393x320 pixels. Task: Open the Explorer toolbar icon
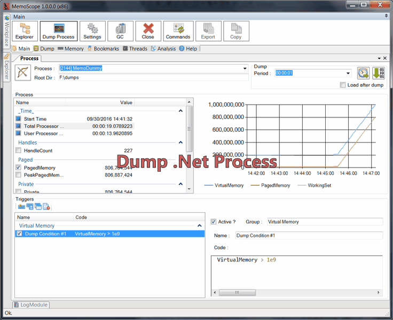pyautogui.click(x=25, y=31)
